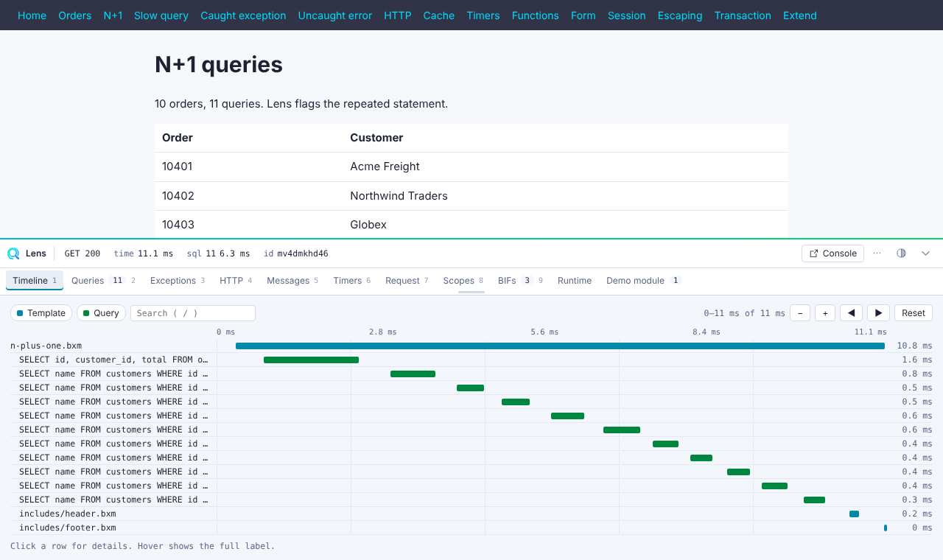943x560 pixels.
Task: Click the 0.2 ms header template bar
Action: tap(854, 514)
